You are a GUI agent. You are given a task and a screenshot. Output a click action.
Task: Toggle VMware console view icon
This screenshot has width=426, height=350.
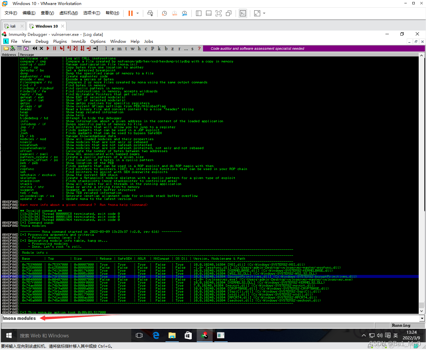pyautogui.click(x=243, y=13)
